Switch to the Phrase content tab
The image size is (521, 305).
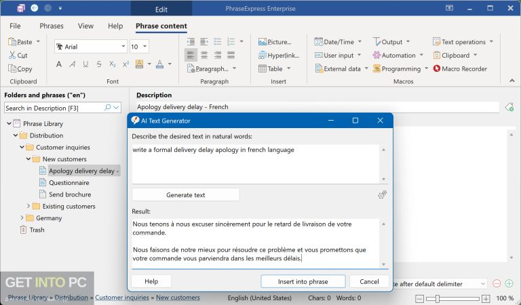click(x=161, y=26)
